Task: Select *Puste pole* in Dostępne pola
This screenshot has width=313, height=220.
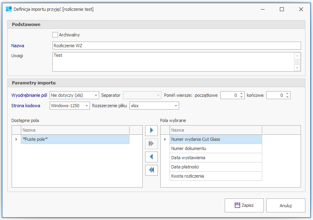Action: click(75, 139)
